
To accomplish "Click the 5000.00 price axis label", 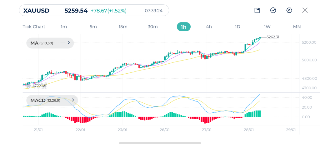I will coord(309,60).
